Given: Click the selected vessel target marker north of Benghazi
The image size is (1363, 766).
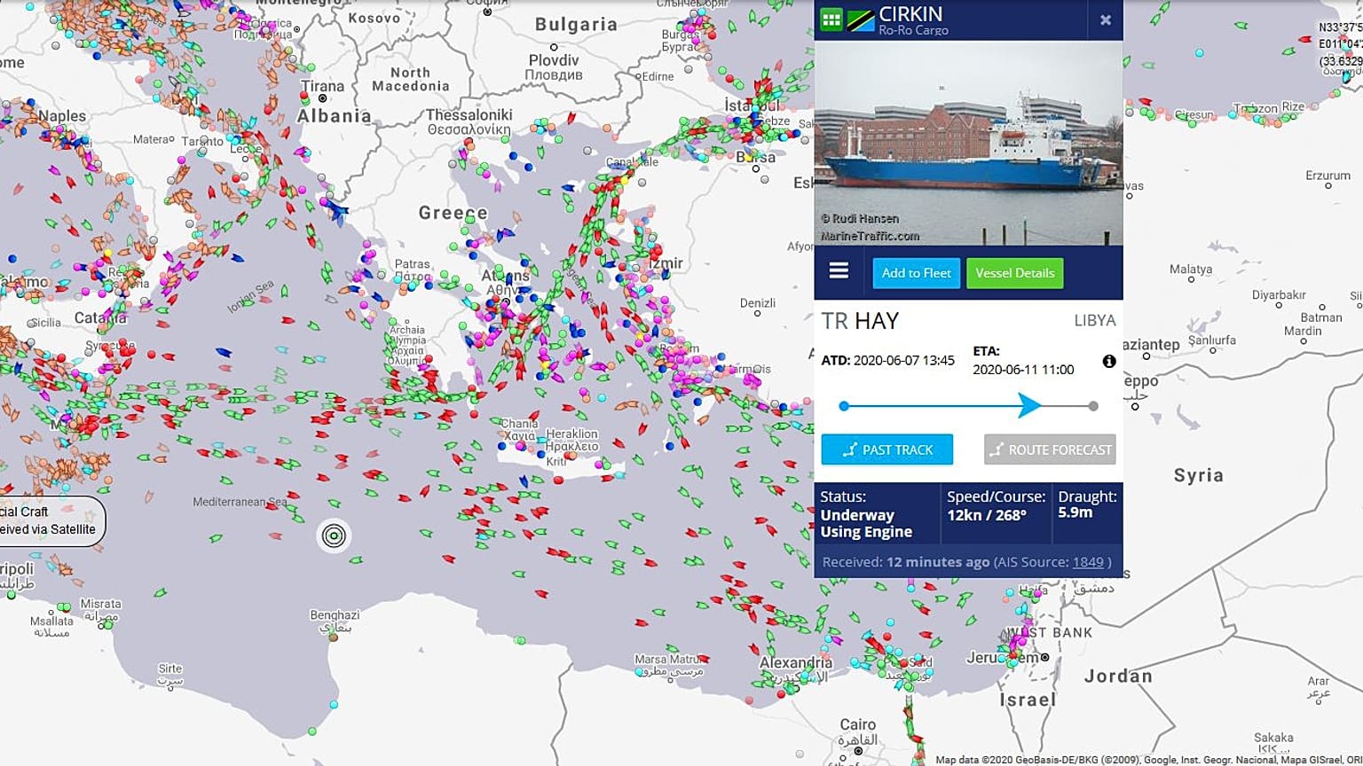Looking at the screenshot, I should (x=334, y=535).
